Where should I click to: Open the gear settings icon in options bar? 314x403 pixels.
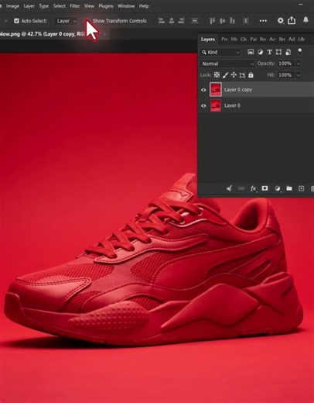pyautogui.click(x=280, y=21)
